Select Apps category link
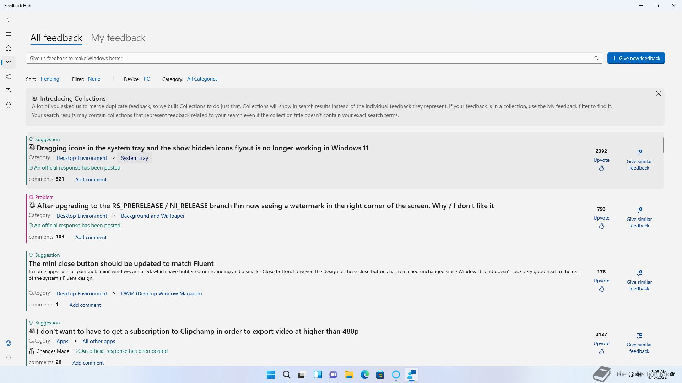Screen dimensions: 682x383 pyautogui.click(x=62, y=341)
